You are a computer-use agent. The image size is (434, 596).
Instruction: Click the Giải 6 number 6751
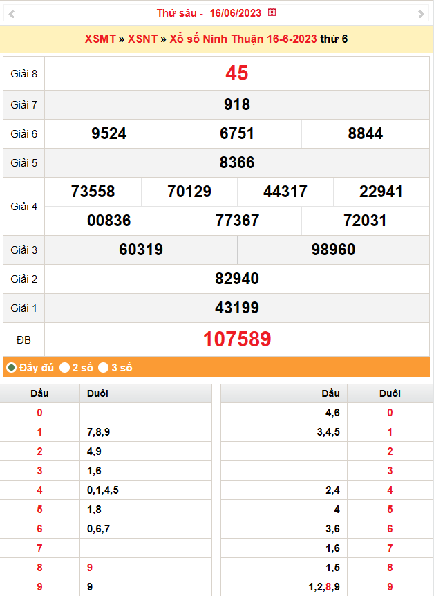237,134
